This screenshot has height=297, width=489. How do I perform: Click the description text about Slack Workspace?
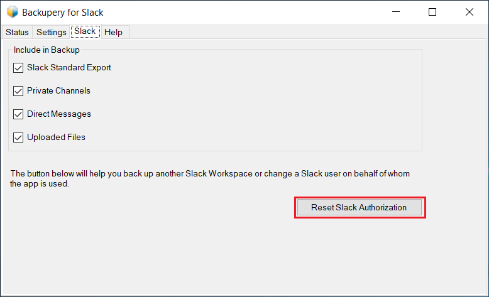pos(210,178)
